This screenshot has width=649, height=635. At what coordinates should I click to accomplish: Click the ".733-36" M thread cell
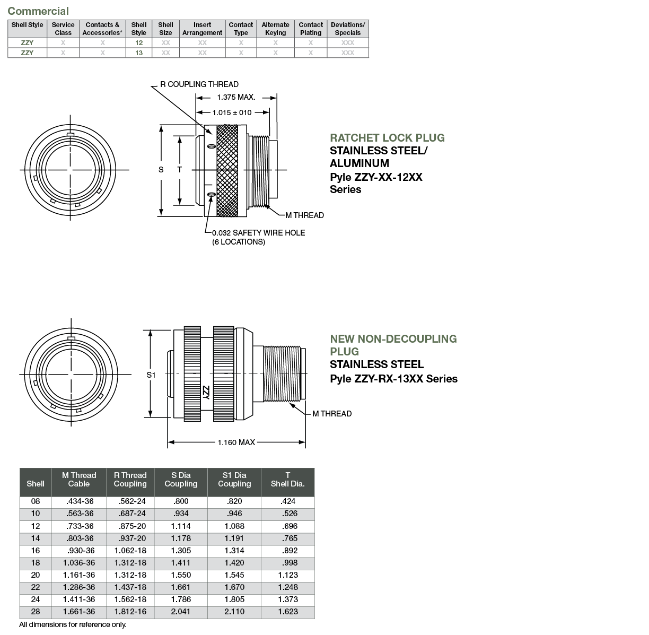click(x=80, y=526)
